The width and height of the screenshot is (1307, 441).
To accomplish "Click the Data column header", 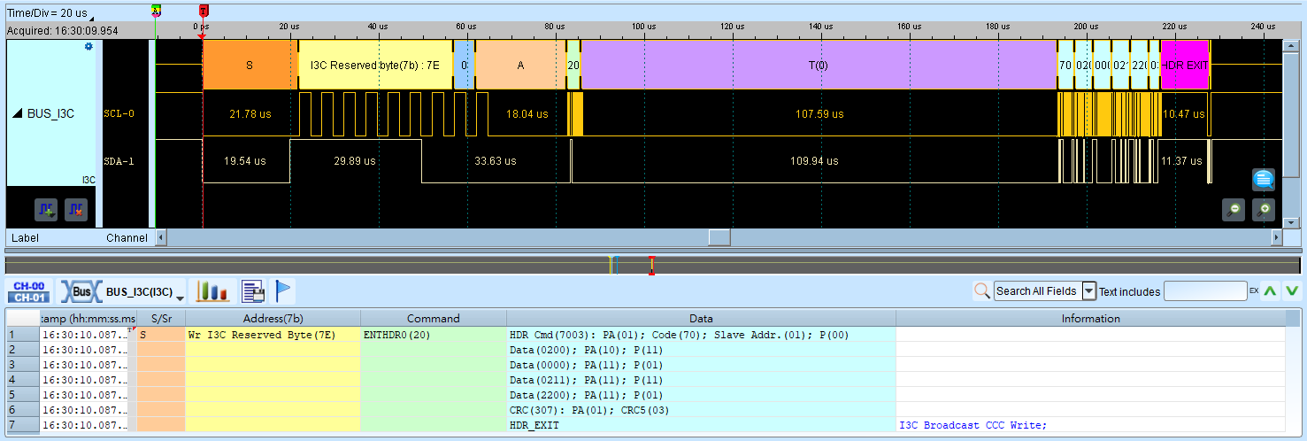I will (701, 319).
